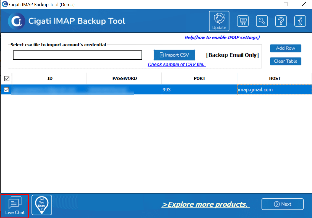Click the Update icon in header

click(x=219, y=21)
